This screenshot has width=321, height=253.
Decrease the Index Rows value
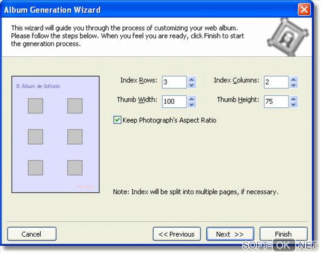[192, 85]
